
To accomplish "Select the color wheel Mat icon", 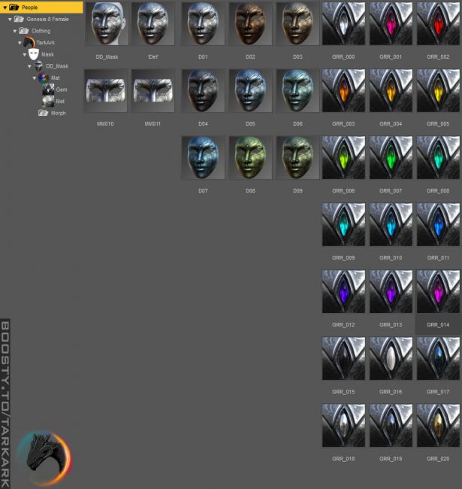I will [44, 77].
